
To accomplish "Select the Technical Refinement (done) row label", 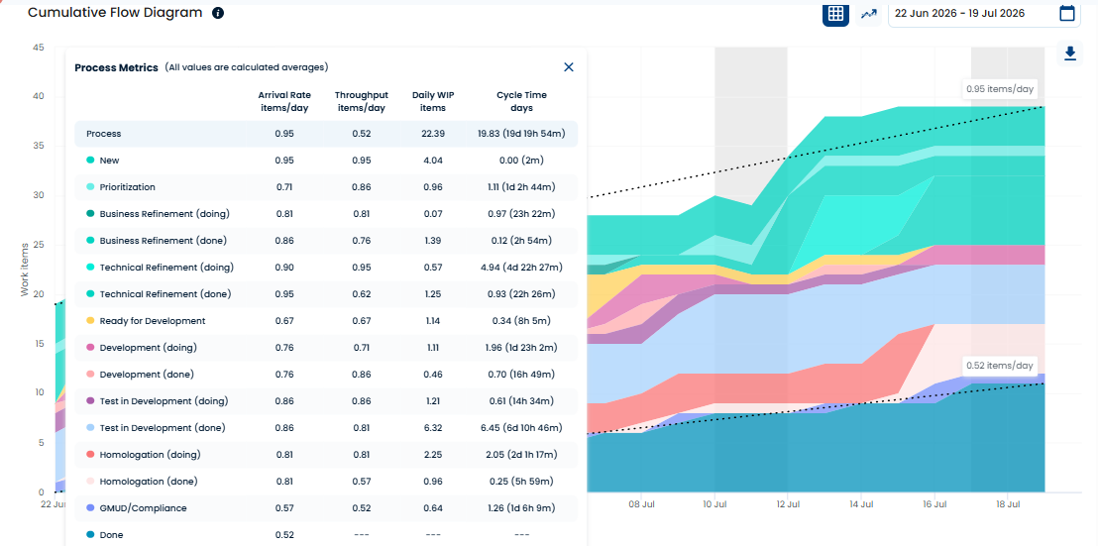I will pyautogui.click(x=165, y=294).
